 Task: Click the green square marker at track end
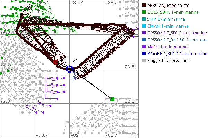112,99
